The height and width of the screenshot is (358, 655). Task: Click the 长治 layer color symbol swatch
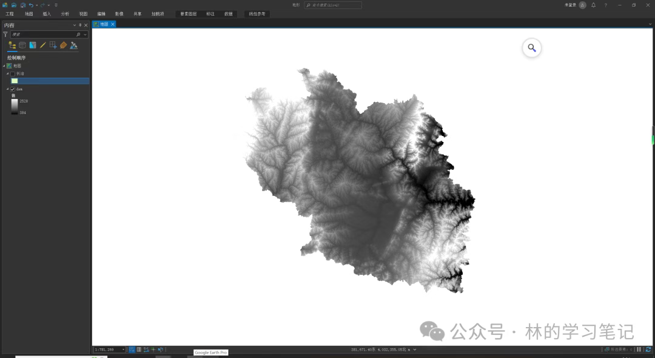[x=15, y=81]
